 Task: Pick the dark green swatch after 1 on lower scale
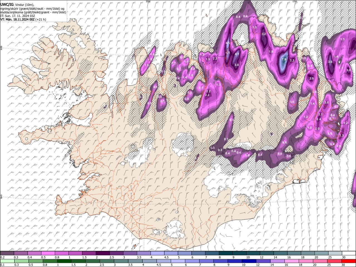[x=64, y=261]
